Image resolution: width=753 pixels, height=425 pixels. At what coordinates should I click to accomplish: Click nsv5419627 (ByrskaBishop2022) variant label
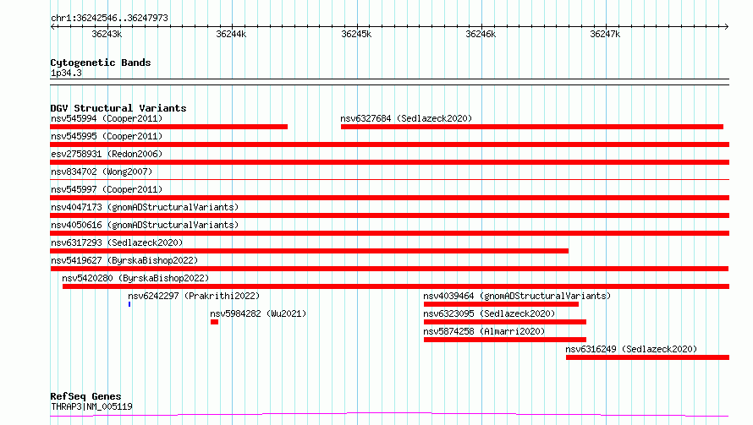click(x=124, y=260)
